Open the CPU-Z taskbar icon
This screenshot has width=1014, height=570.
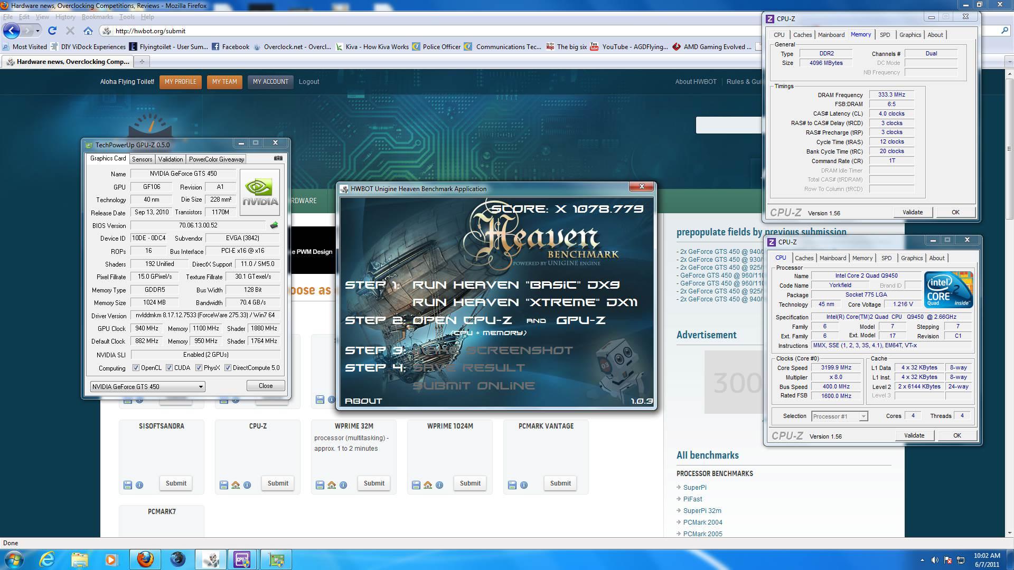click(242, 559)
